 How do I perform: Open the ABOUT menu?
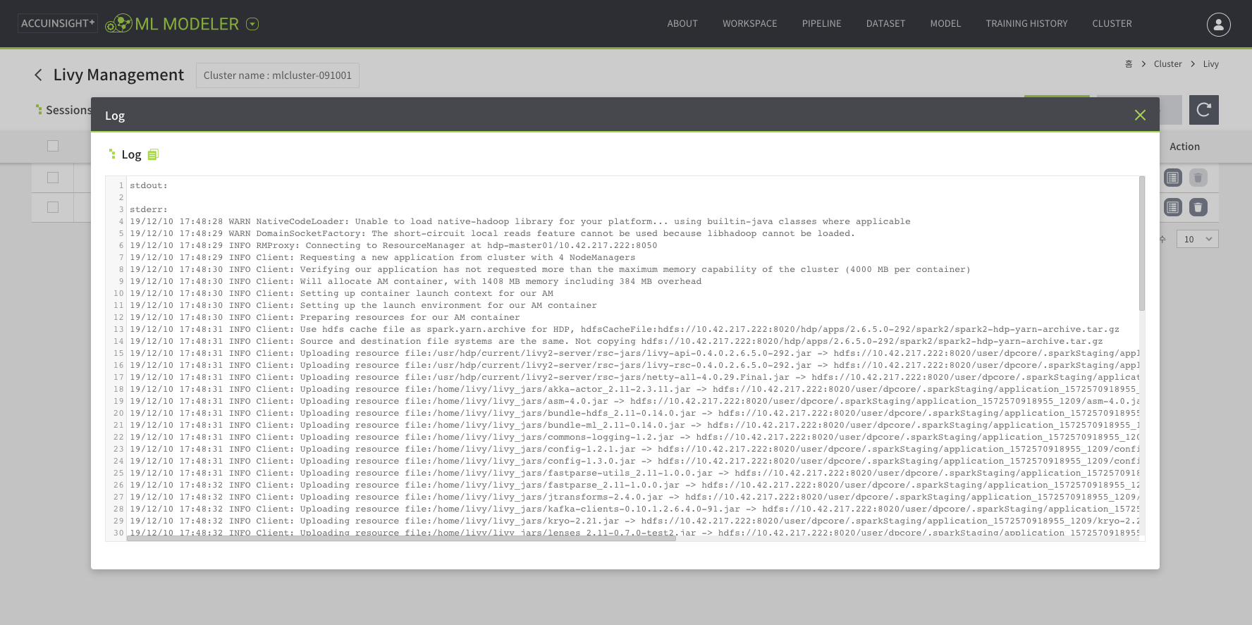coord(682,23)
